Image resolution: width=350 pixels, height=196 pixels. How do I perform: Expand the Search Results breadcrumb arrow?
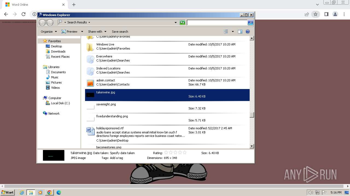[x=89, y=22]
